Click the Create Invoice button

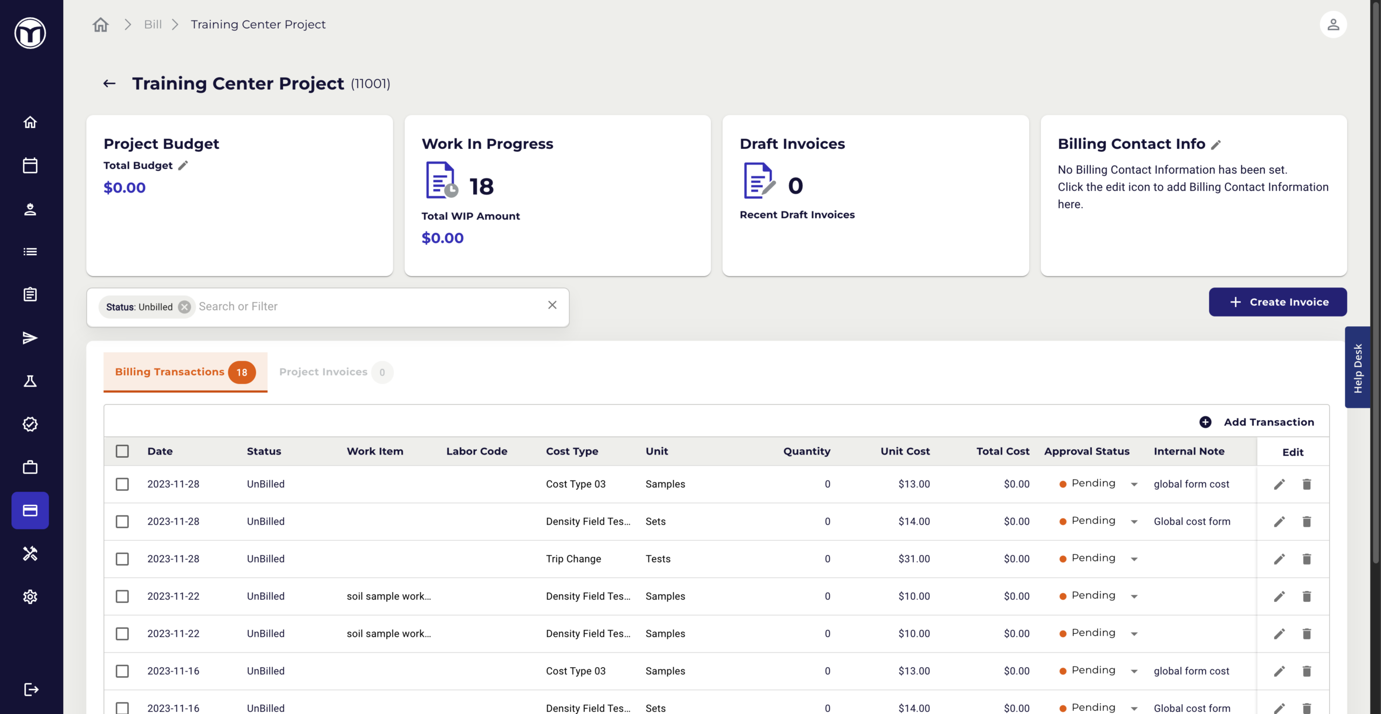(1277, 302)
